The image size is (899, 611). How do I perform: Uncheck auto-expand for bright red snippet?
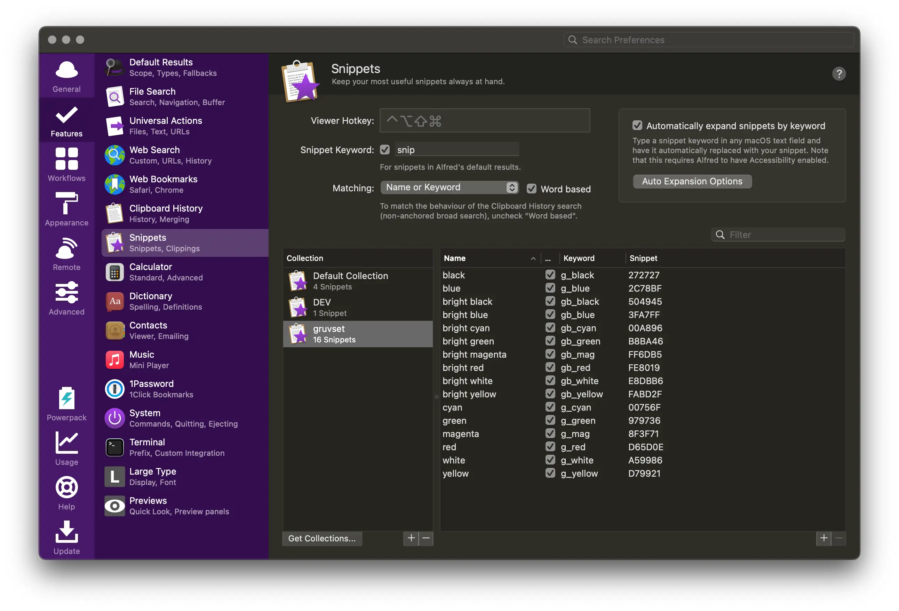550,367
